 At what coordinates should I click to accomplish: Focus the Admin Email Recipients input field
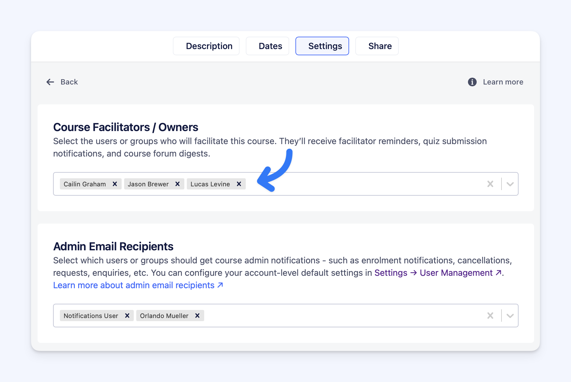[341, 316]
